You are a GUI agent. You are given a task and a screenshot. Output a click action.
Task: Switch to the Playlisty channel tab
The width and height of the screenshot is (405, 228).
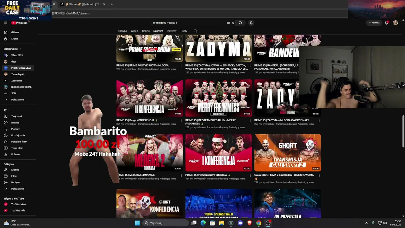coord(172,31)
